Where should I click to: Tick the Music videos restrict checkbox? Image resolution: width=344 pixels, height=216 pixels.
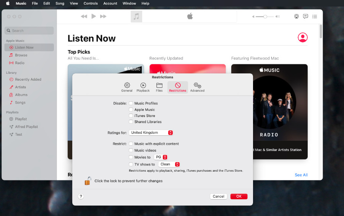click(x=131, y=150)
